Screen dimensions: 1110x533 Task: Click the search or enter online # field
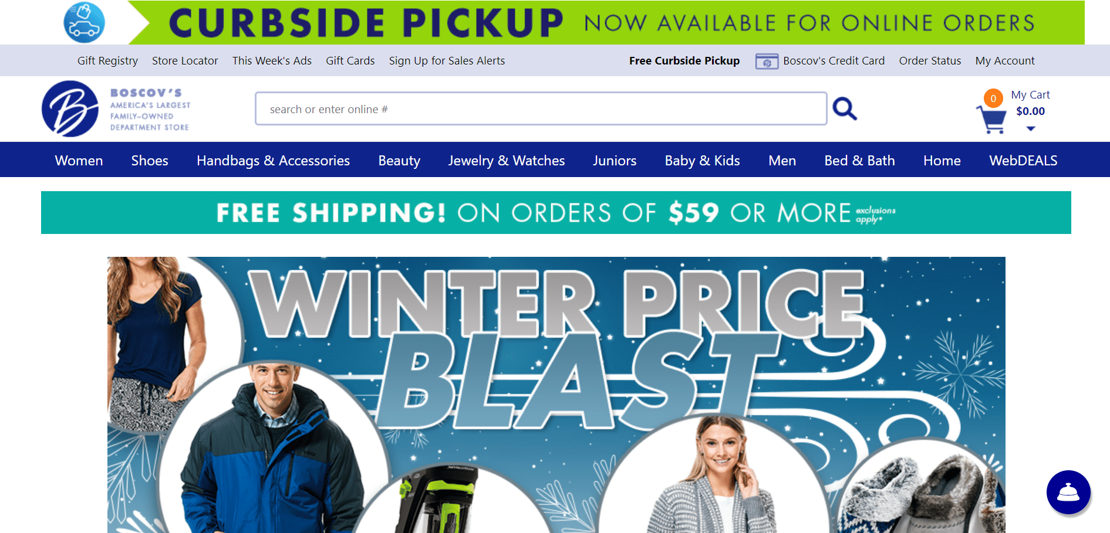pyautogui.click(x=541, y=108)
